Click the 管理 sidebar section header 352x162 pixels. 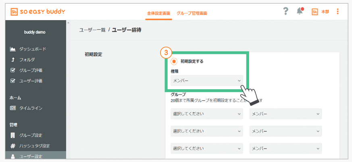pos(13,125)
